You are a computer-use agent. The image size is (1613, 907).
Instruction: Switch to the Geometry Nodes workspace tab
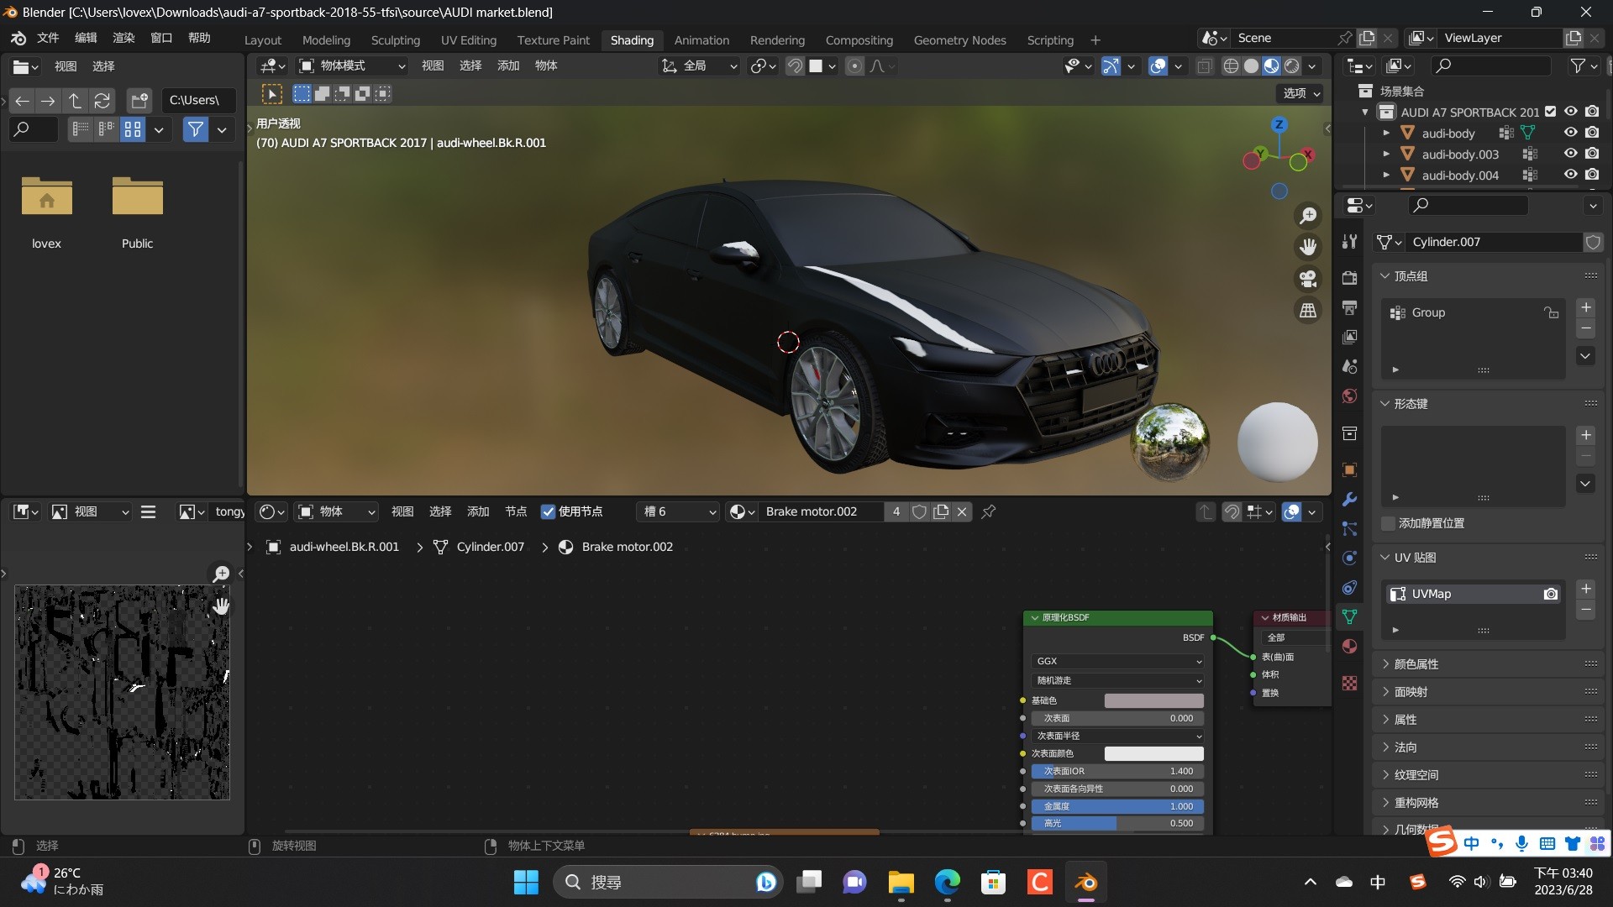pos(959,40)
